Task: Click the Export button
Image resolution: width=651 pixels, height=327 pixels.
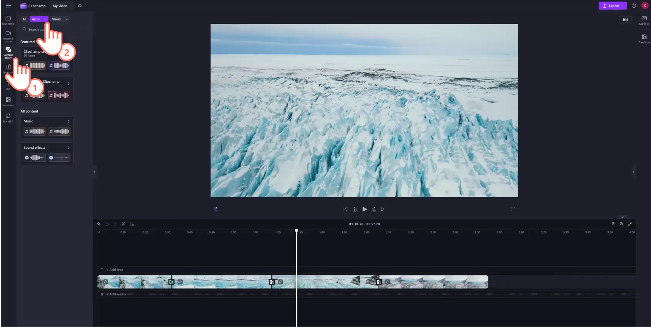Action: click(612, 6)
